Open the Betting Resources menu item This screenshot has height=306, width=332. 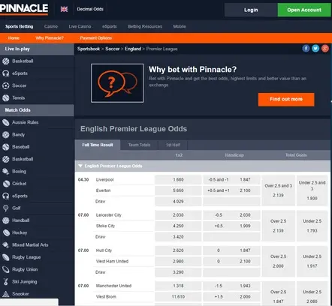(145, 26)
